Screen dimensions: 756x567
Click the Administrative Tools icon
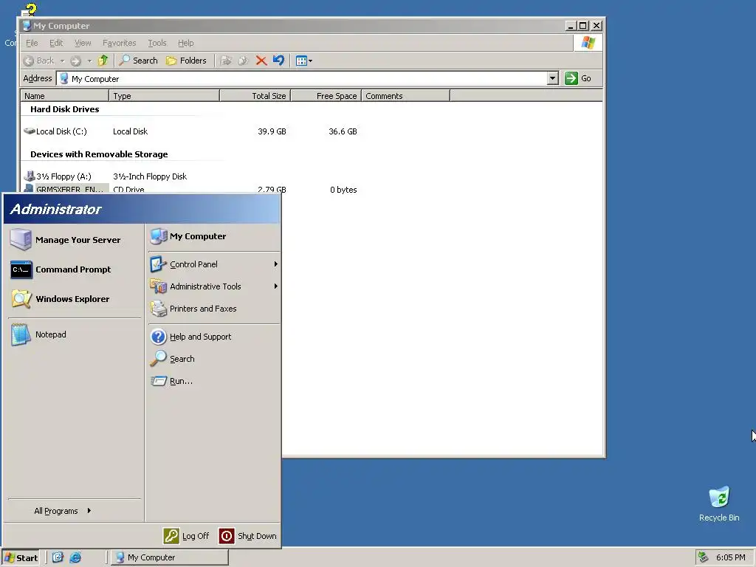[x=158, y=286]
